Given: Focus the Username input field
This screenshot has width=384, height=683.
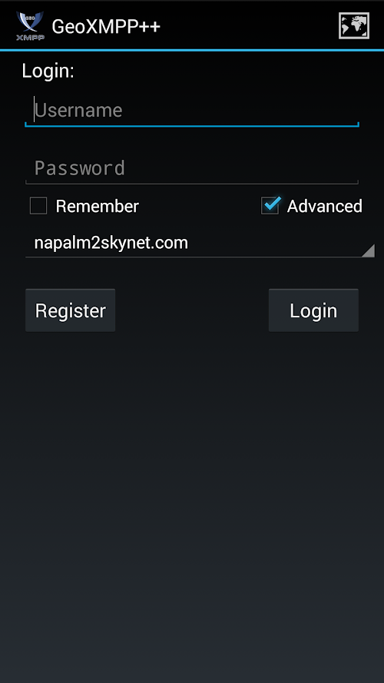Looking at the screenshot, I should coord(192,111).
